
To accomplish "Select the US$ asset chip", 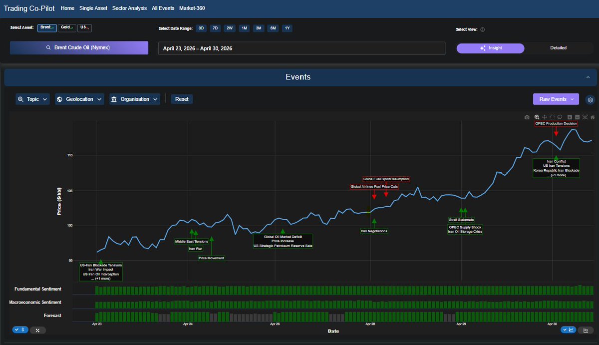I will pyautogui.click(x=85, y=28).
